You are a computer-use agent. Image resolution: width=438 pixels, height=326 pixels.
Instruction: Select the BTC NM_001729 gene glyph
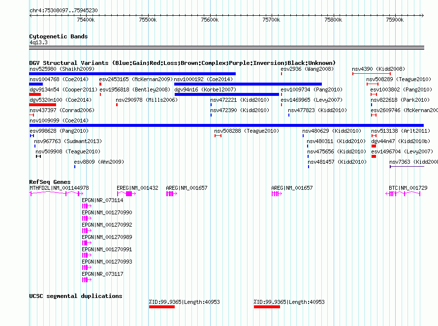[403, 194]
